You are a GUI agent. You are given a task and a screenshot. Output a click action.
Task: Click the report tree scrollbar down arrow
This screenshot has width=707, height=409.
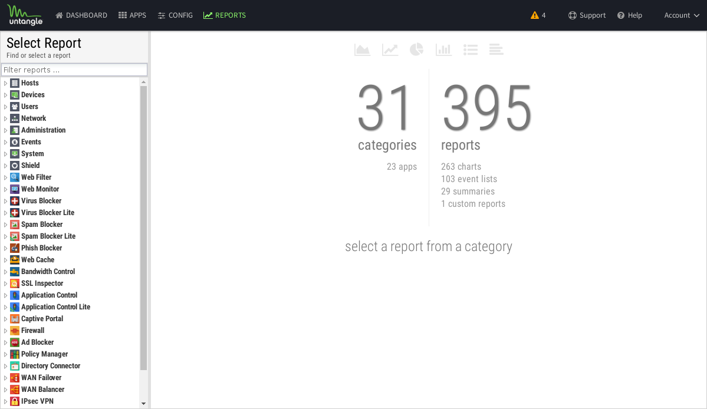pyautogui.click(x=143, y=404)
